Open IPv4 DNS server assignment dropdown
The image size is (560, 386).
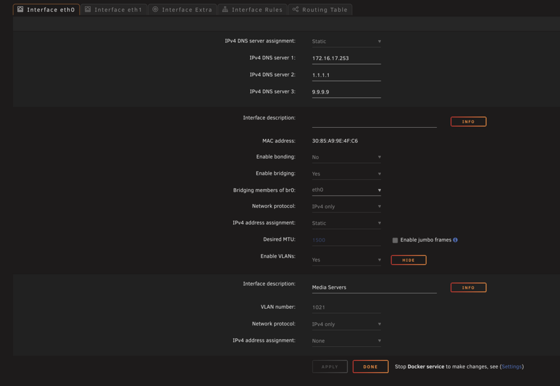click(347, 41)
